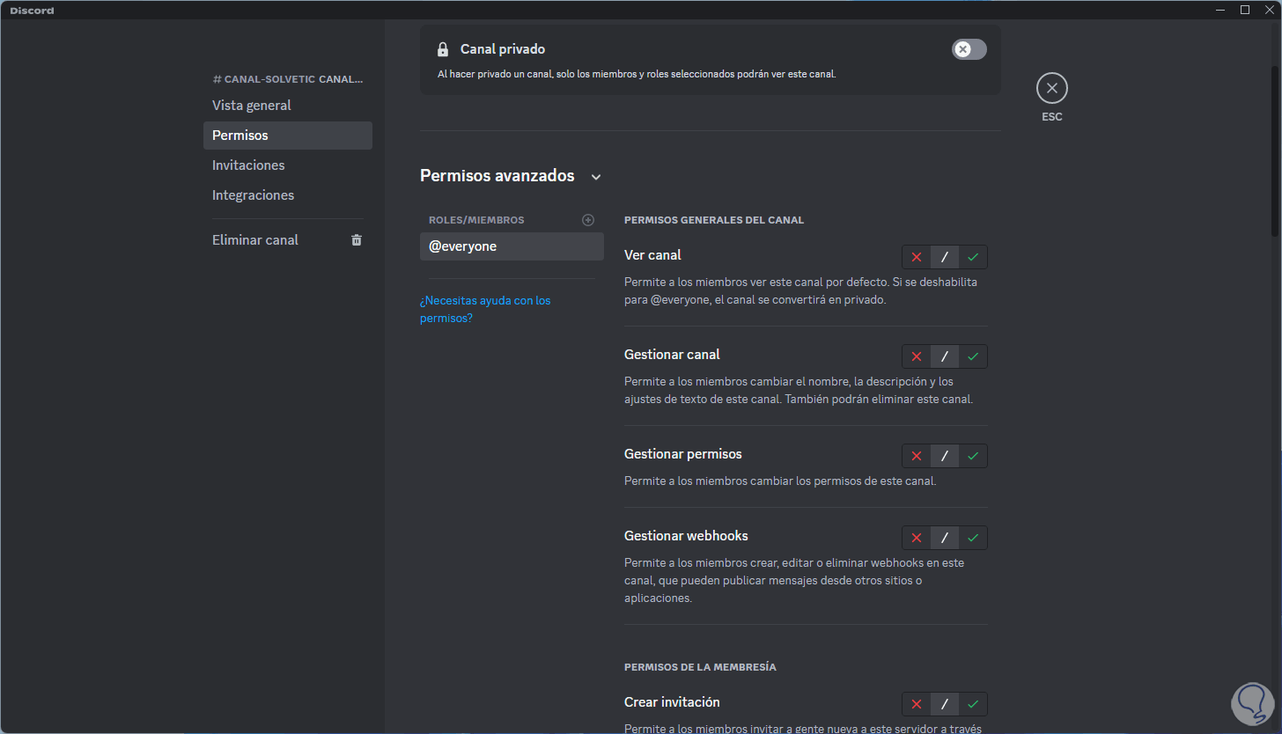
Task: Allow Gestionar permisos with green checkmark
Action: (x=973, y=456)
